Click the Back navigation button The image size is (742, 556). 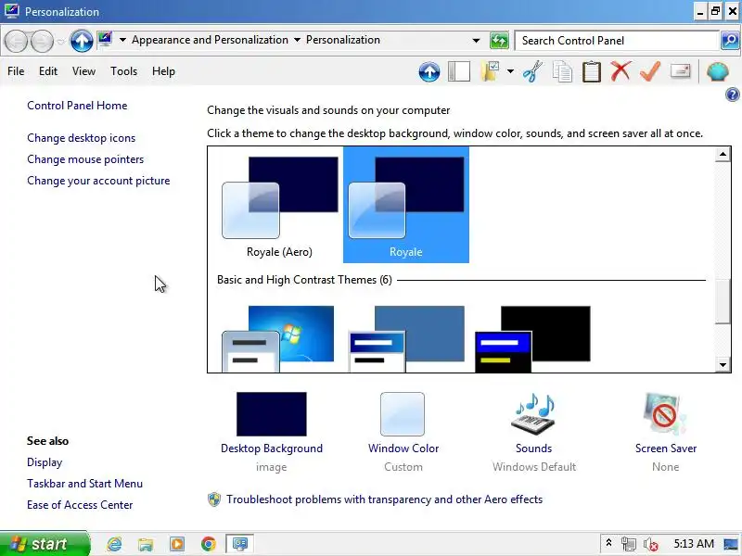[x=17, y=41]
